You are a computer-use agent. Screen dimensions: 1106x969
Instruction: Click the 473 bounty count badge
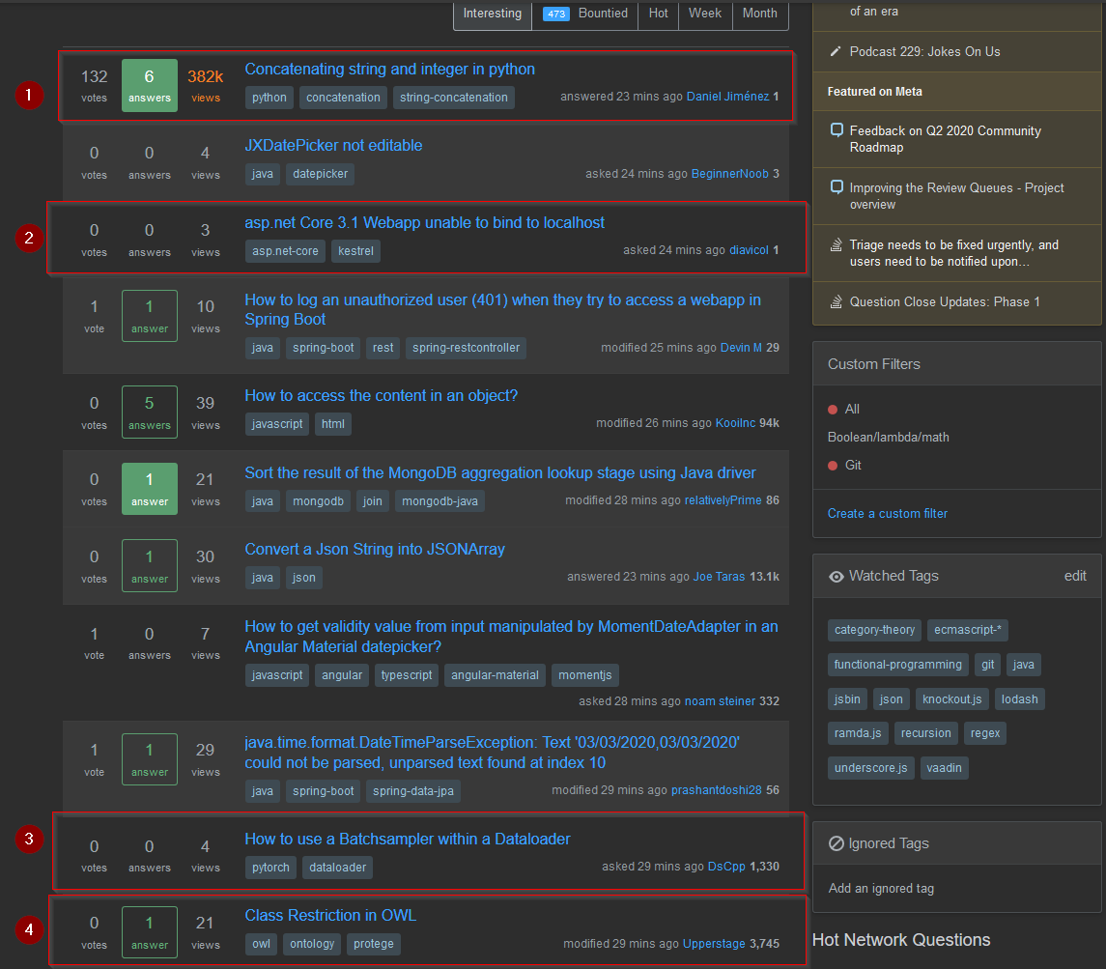coord(555,14)
